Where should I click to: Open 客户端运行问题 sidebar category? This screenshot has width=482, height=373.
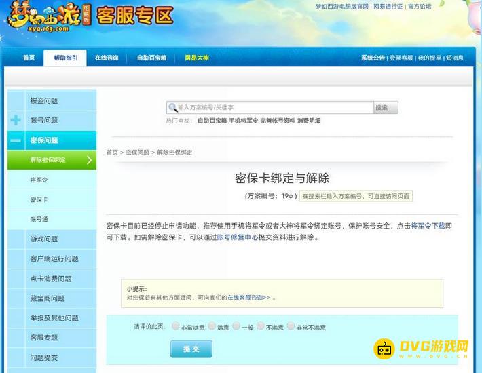click(52, 259)
